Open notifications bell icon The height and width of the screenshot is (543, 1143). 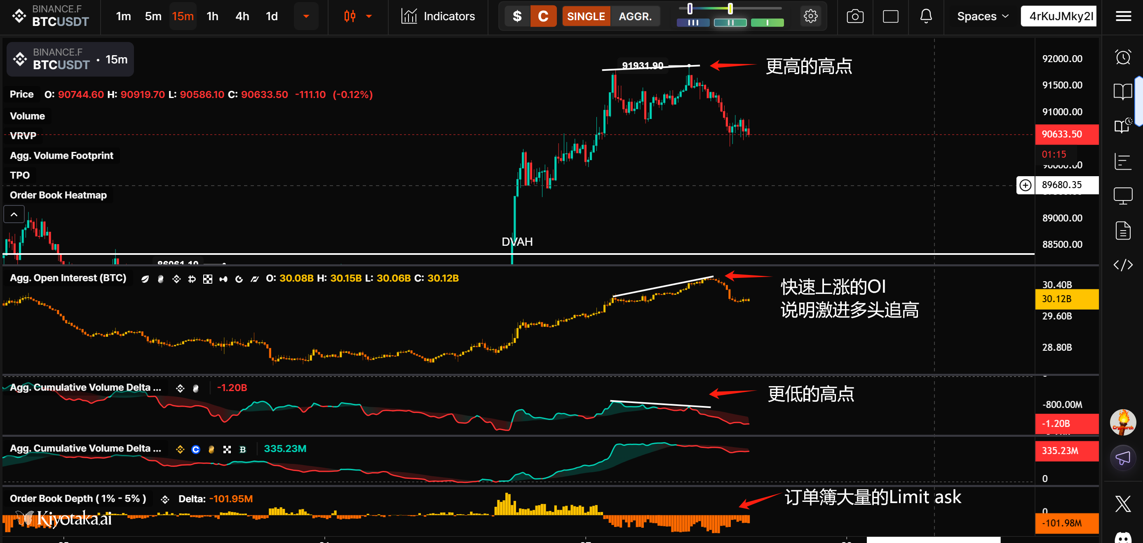(926, 16)
